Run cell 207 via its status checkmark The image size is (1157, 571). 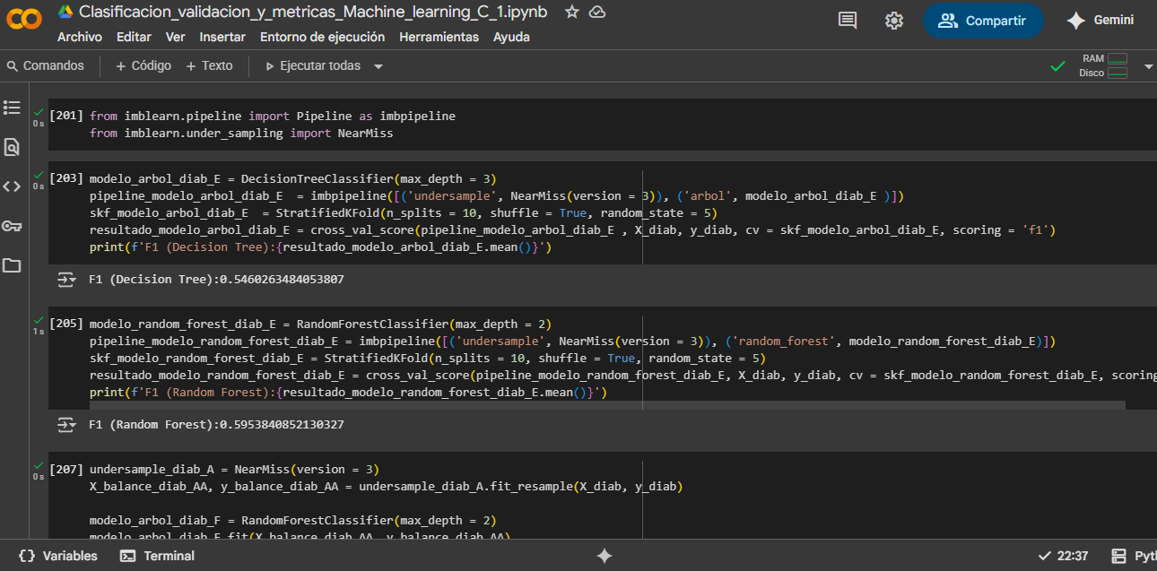[39, 465]
